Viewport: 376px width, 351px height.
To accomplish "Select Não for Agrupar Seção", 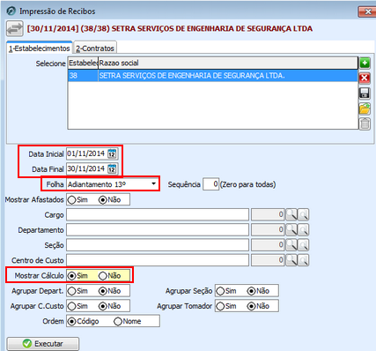I will (x=251, y=291).
